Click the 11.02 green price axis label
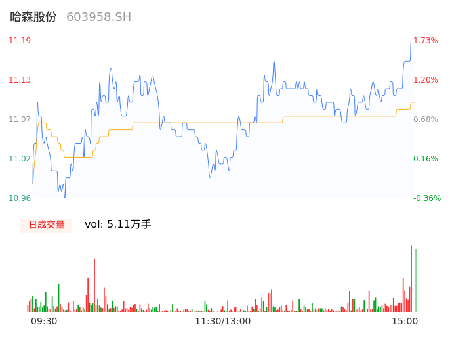The height and width of the screenshot is (344, 450). 20,159
